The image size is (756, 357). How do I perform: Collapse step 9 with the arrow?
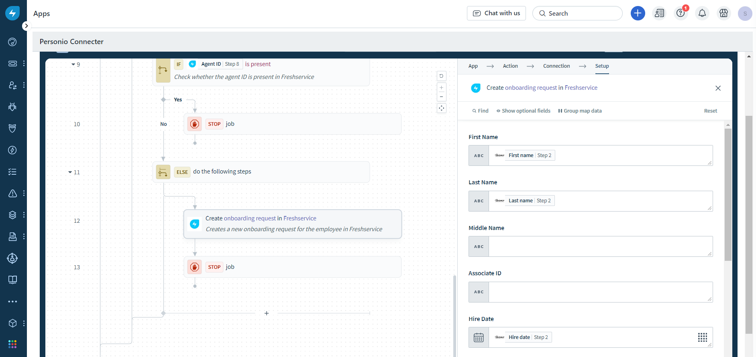[73, 65]
